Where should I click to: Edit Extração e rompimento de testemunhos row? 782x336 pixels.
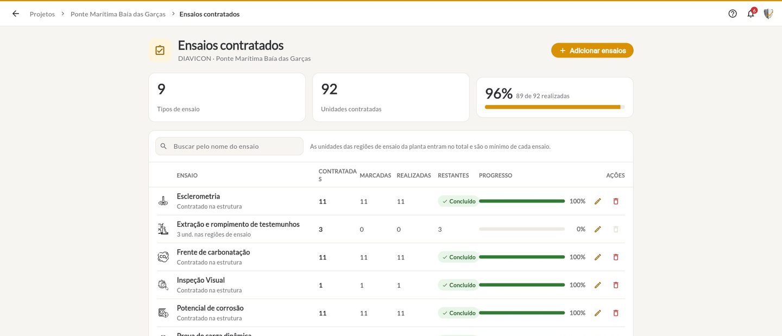[x=598, y=229]
